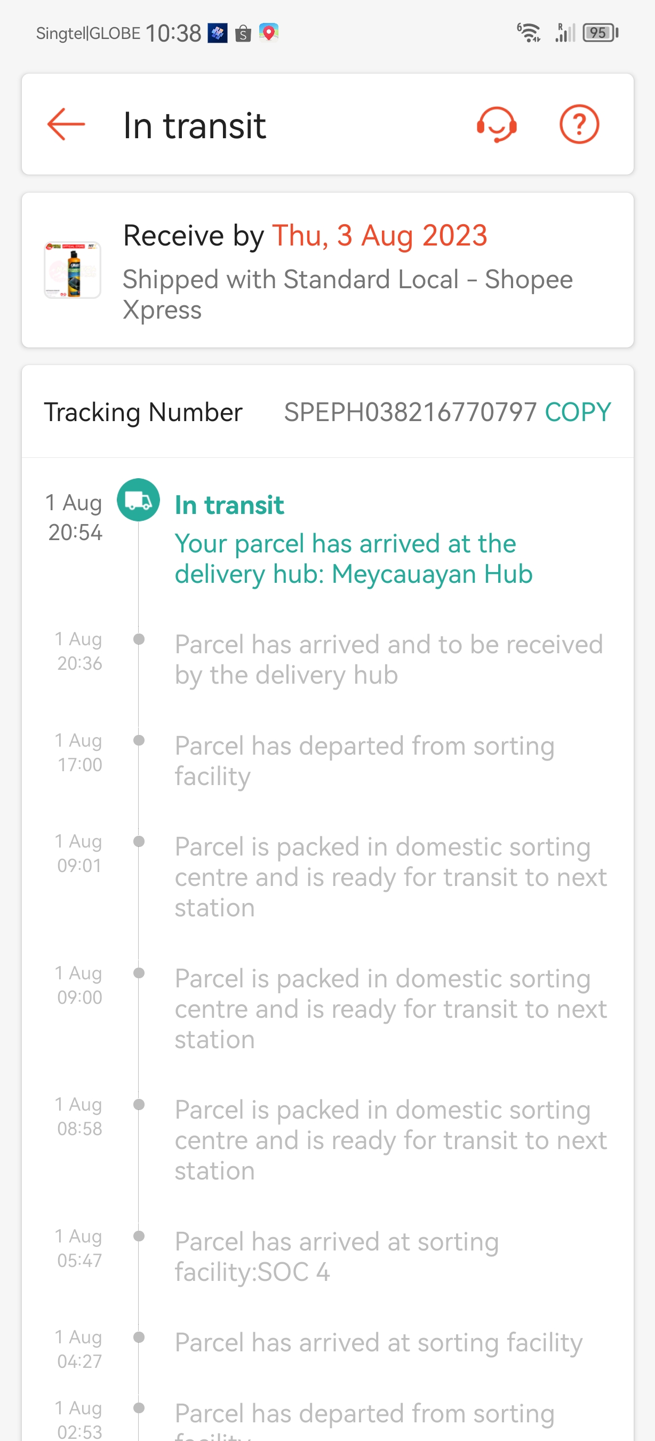Tap the Thu, 3 Aug 2023 delivery date
Image resolution: width=655 pixels, height=1441 pixels.
point(379,235)
